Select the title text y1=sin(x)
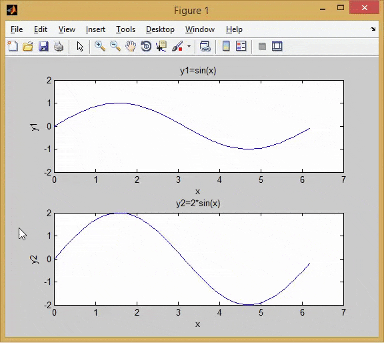 198,71
